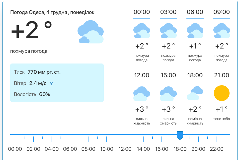Click the 06:00 overcast cloud icon

coord(195,30)
